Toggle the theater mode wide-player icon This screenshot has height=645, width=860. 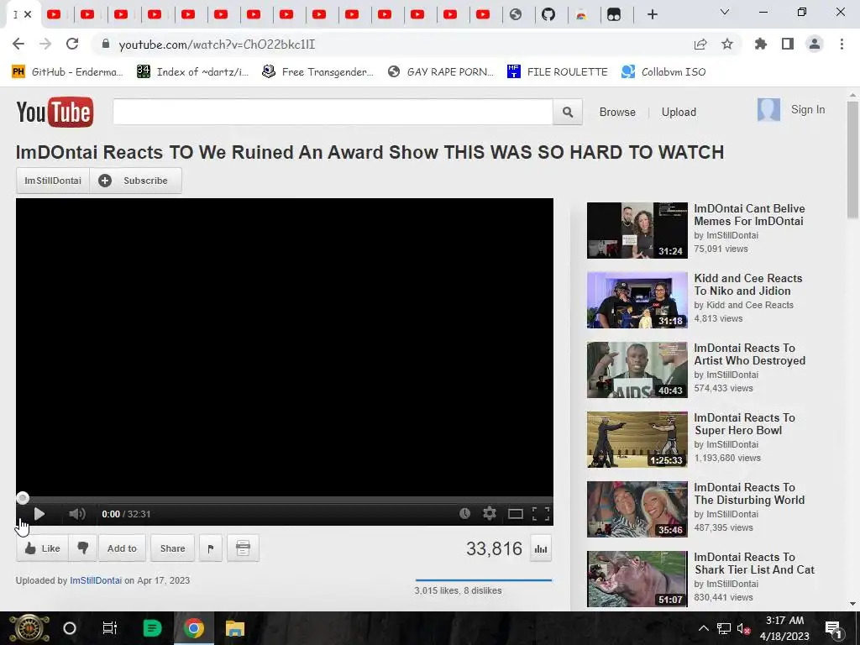click(x=515, y=514)
